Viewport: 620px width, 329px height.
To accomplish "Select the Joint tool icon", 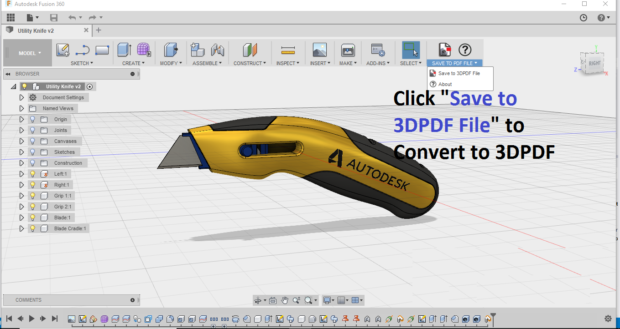I will (x=218, y=50).
